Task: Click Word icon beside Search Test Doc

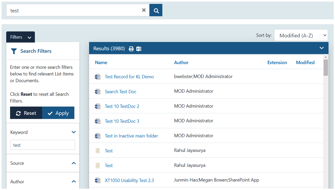Action: [98, 91]
